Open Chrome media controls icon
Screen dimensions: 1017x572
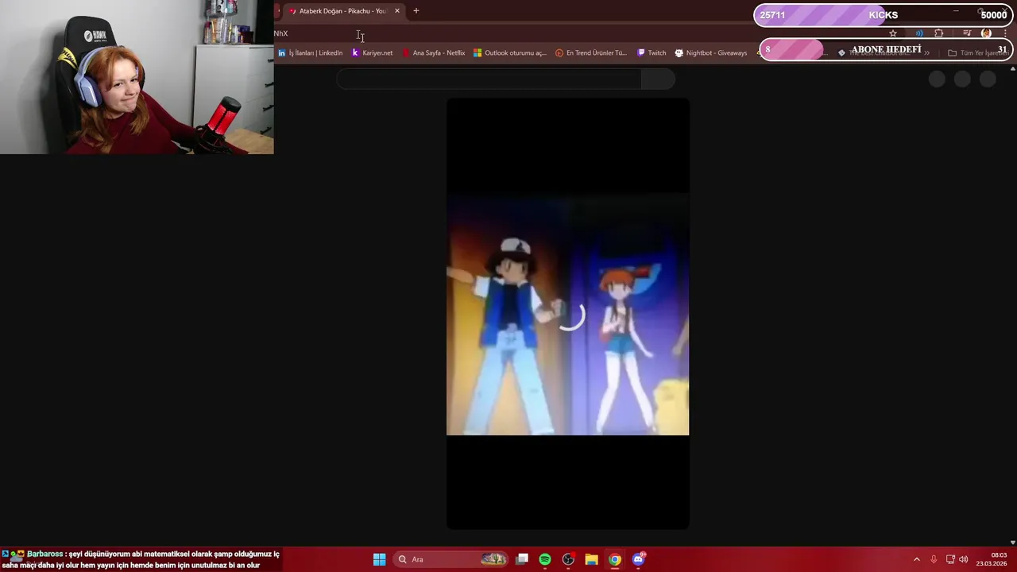[x=967, y=33]
